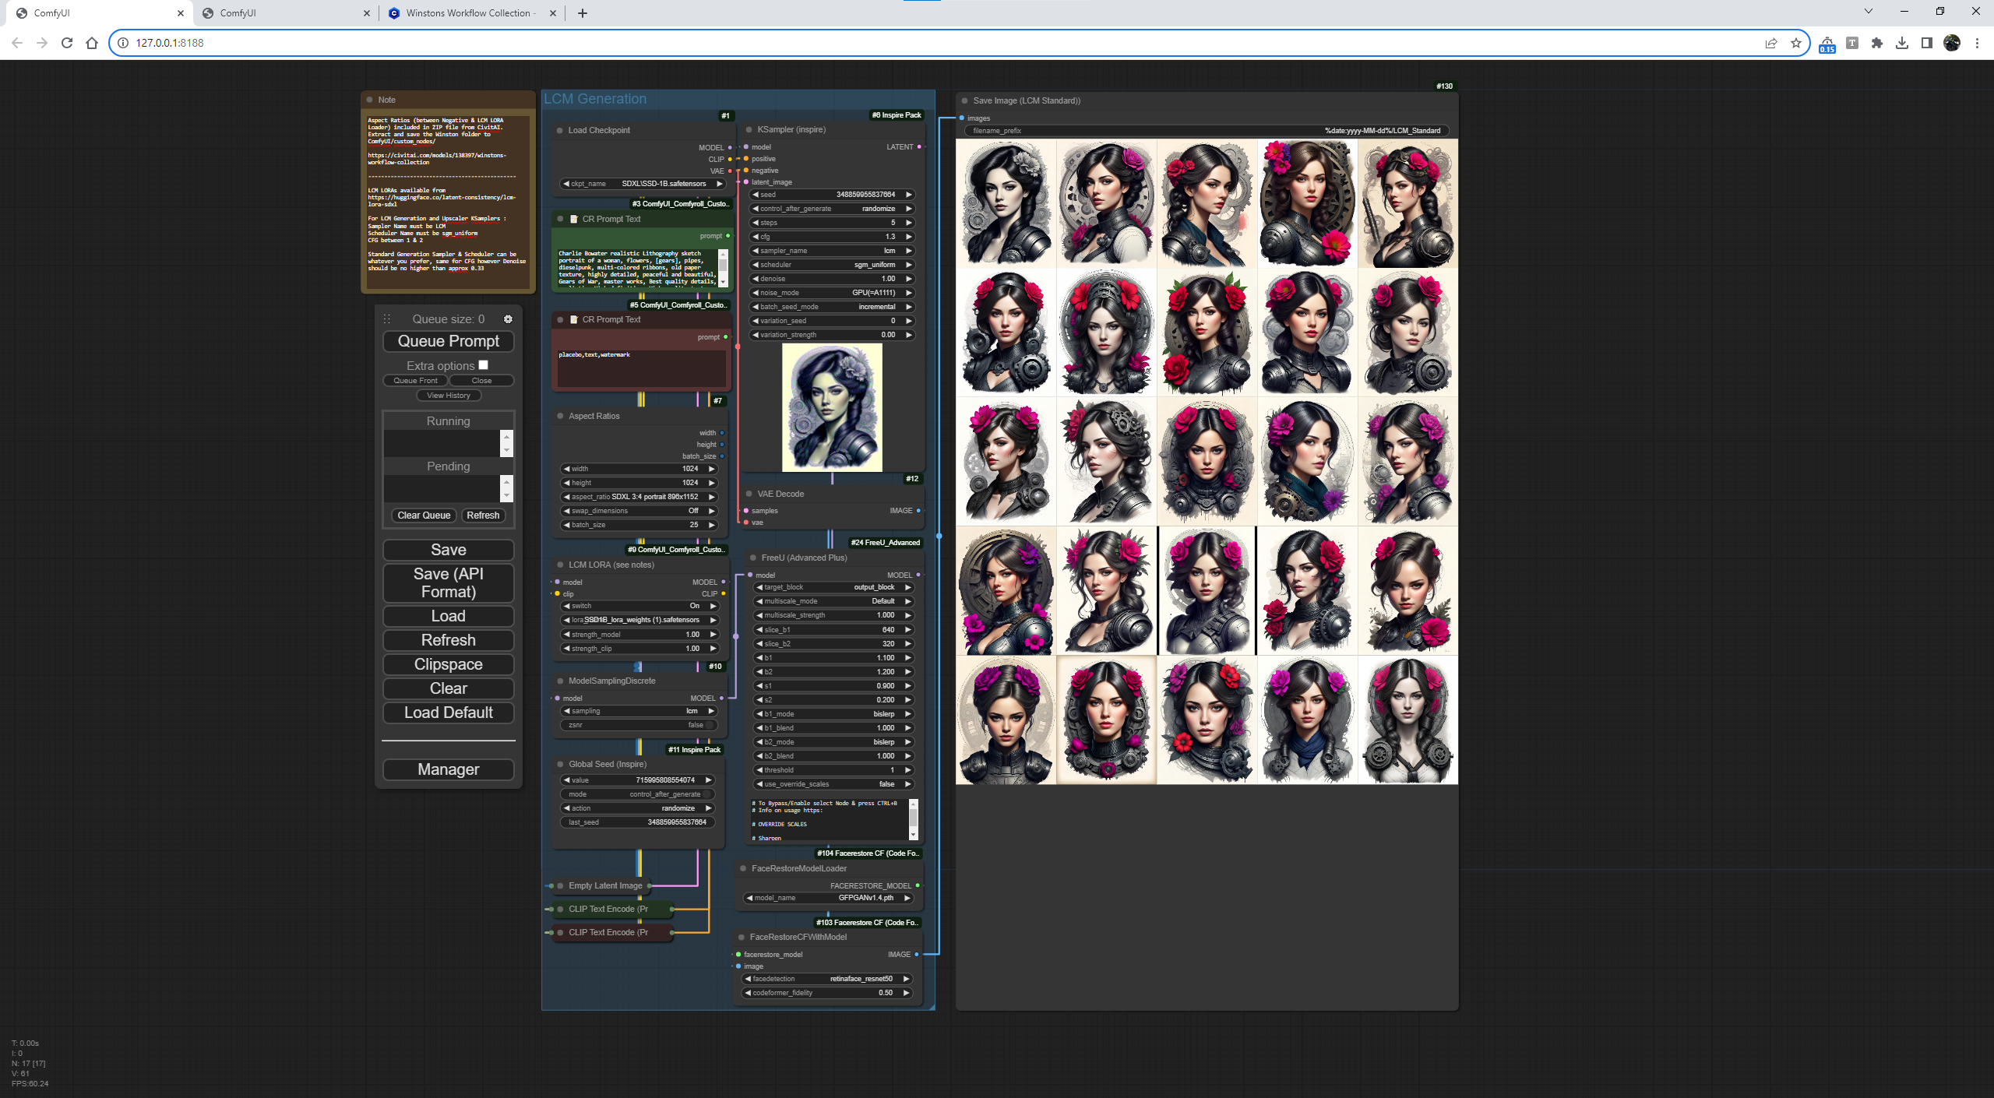The image size is (1994, 1098).
Task: Open the browser extensions puzzle icon
Action: point(1877,43)
